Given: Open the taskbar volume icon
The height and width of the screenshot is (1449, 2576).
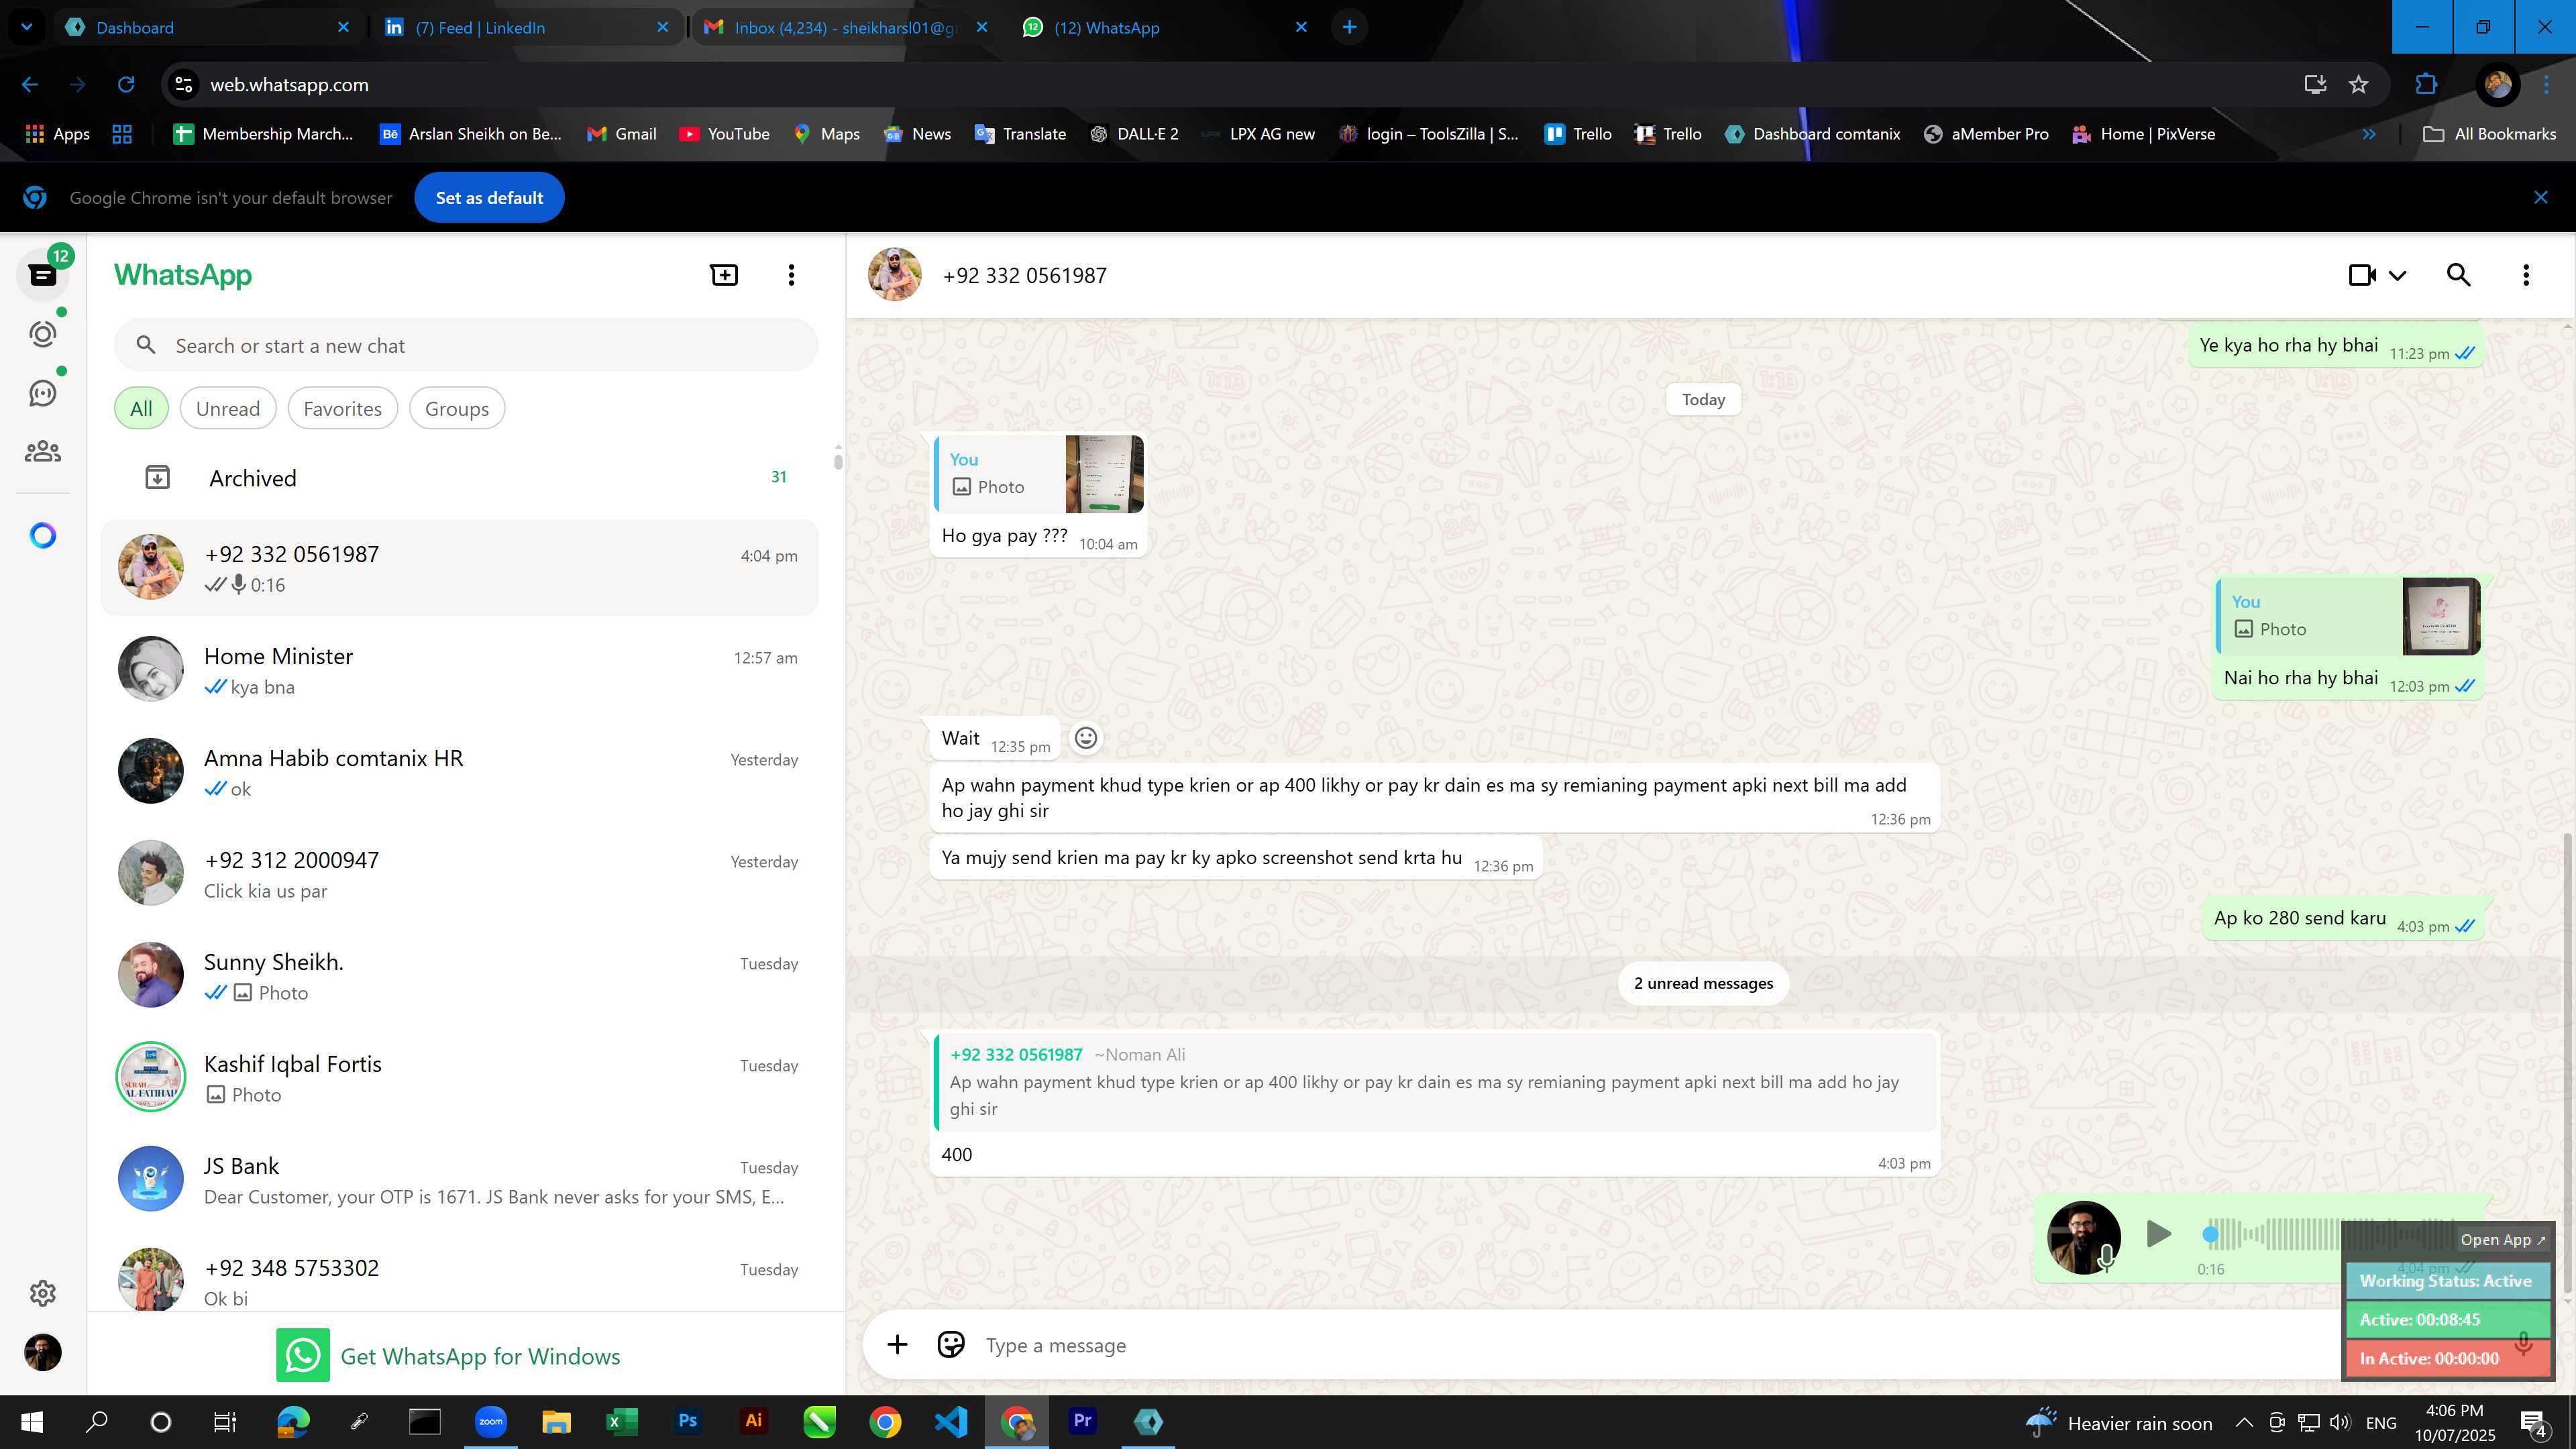Looking at the screenshot, I should 2339,1422.
